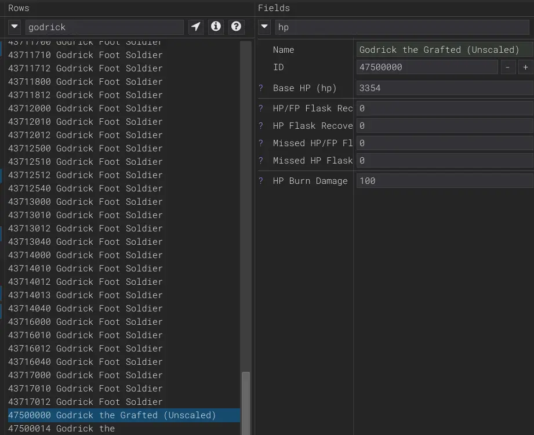
Task: Select row 47500014 Godrick the
Action: [124, 429]
